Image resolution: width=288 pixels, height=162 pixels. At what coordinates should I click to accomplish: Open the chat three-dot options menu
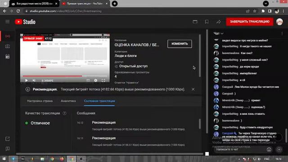click(x=282, y=33)
